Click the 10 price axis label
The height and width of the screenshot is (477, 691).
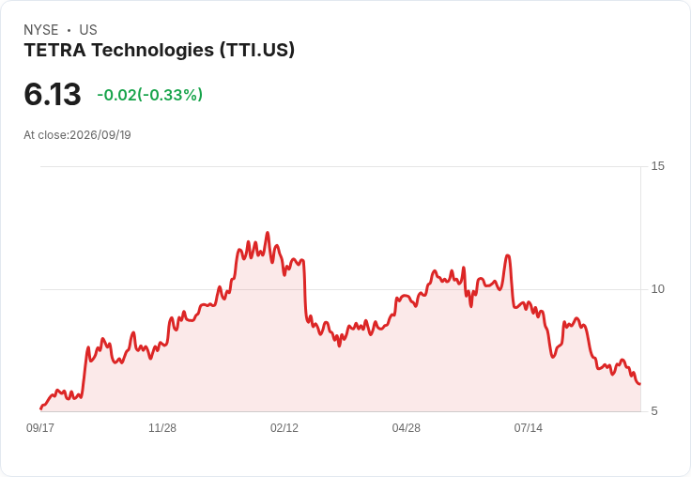pos(657,289)
